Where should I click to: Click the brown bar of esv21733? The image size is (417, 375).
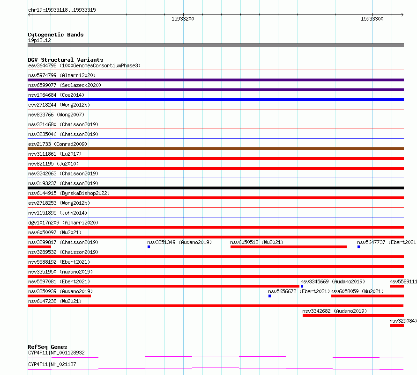click(x=216, y=149)
